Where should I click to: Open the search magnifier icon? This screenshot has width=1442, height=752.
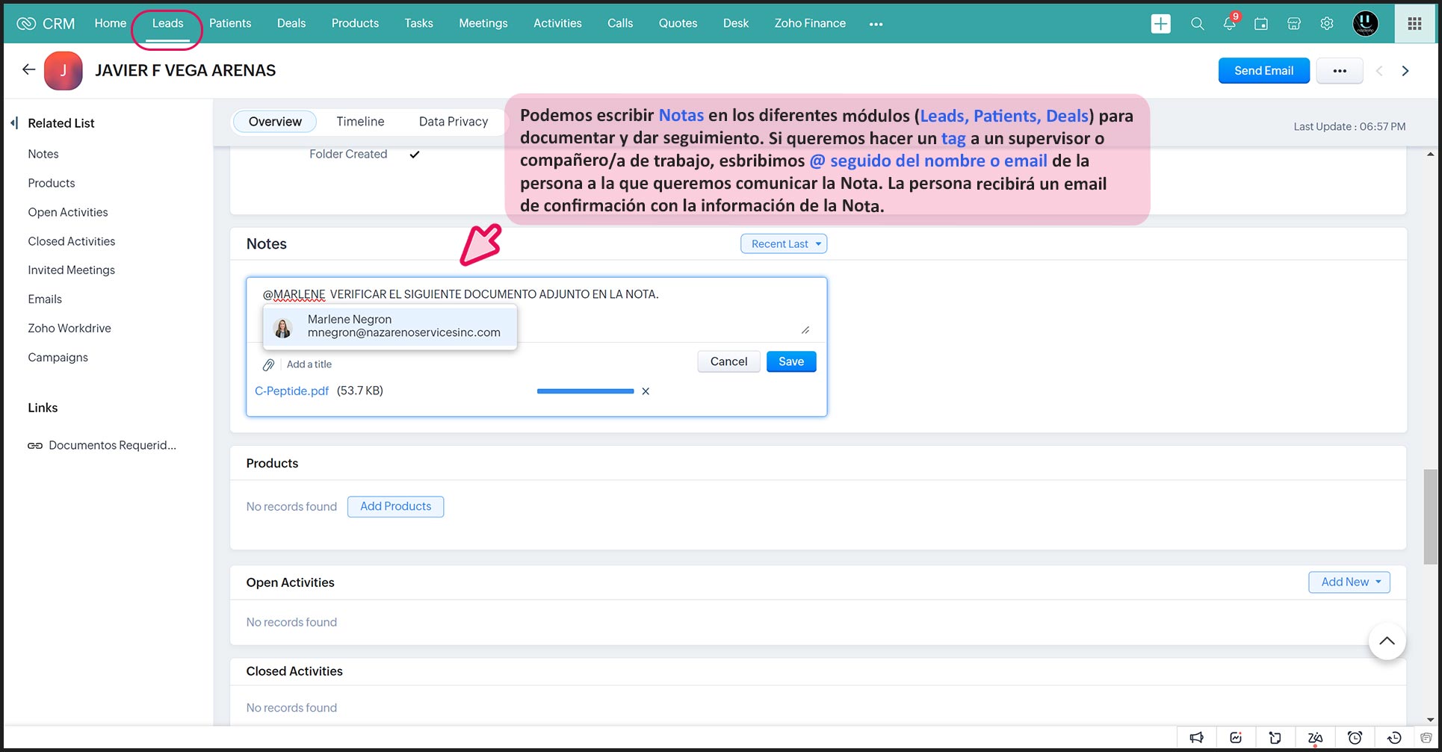pos(1197,24)
